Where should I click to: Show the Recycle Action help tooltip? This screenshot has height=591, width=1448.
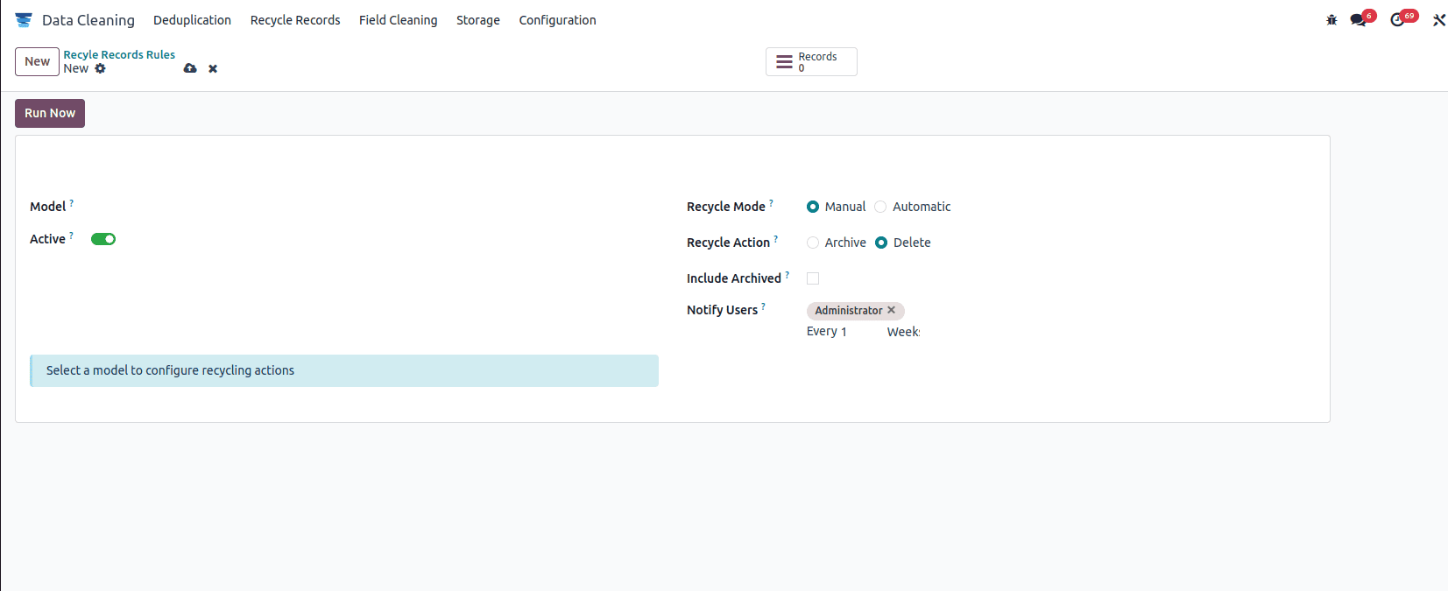pos(775,238)
